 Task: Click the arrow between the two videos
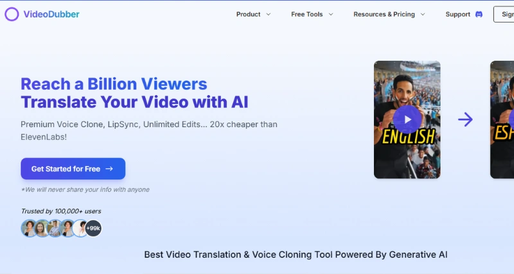pyautogui.click(x=465, y=119)
